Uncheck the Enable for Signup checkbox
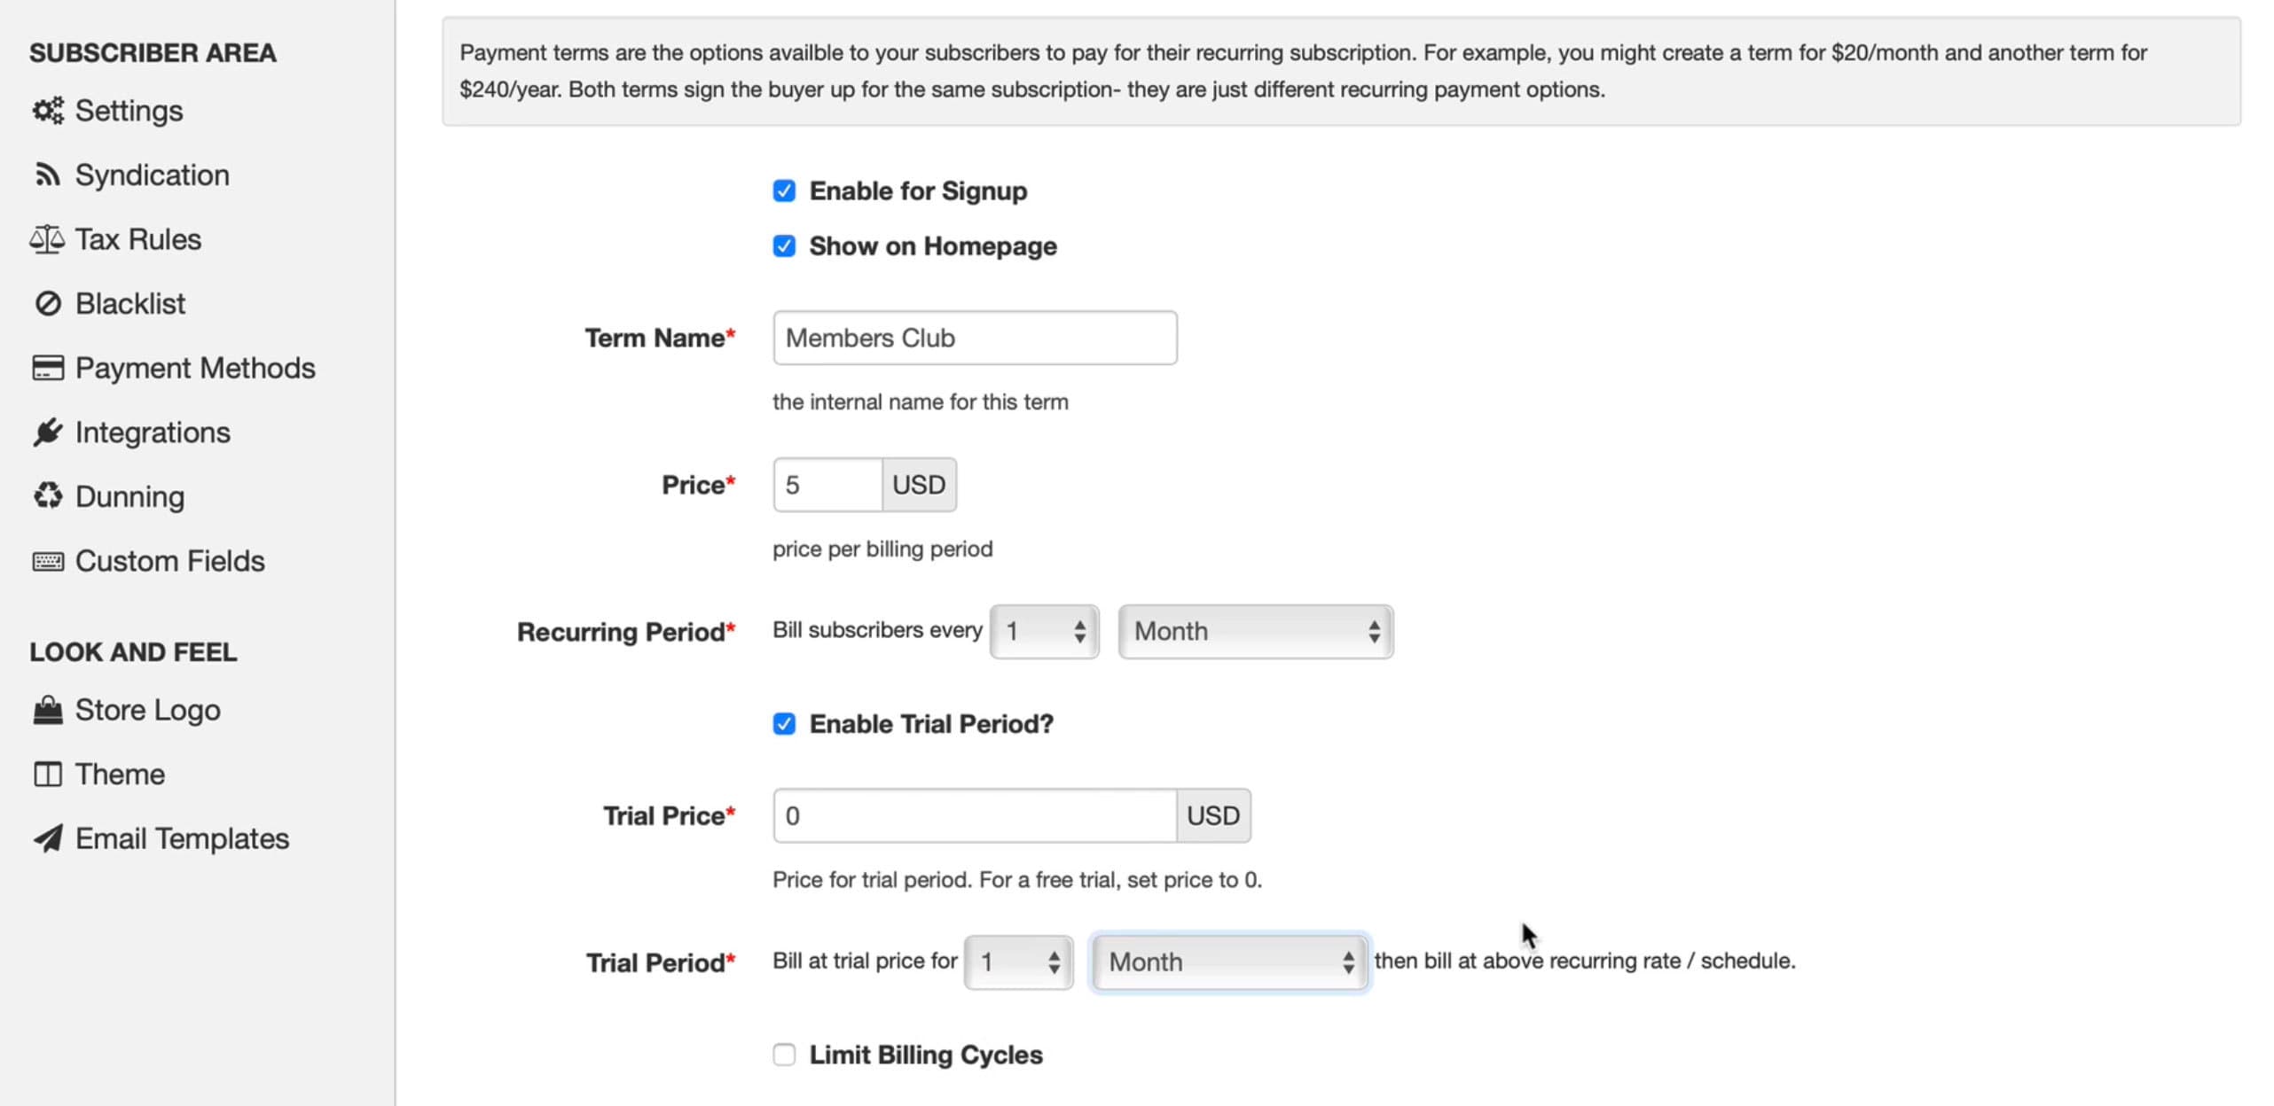2274x1106 pixels. pos(784,191)
